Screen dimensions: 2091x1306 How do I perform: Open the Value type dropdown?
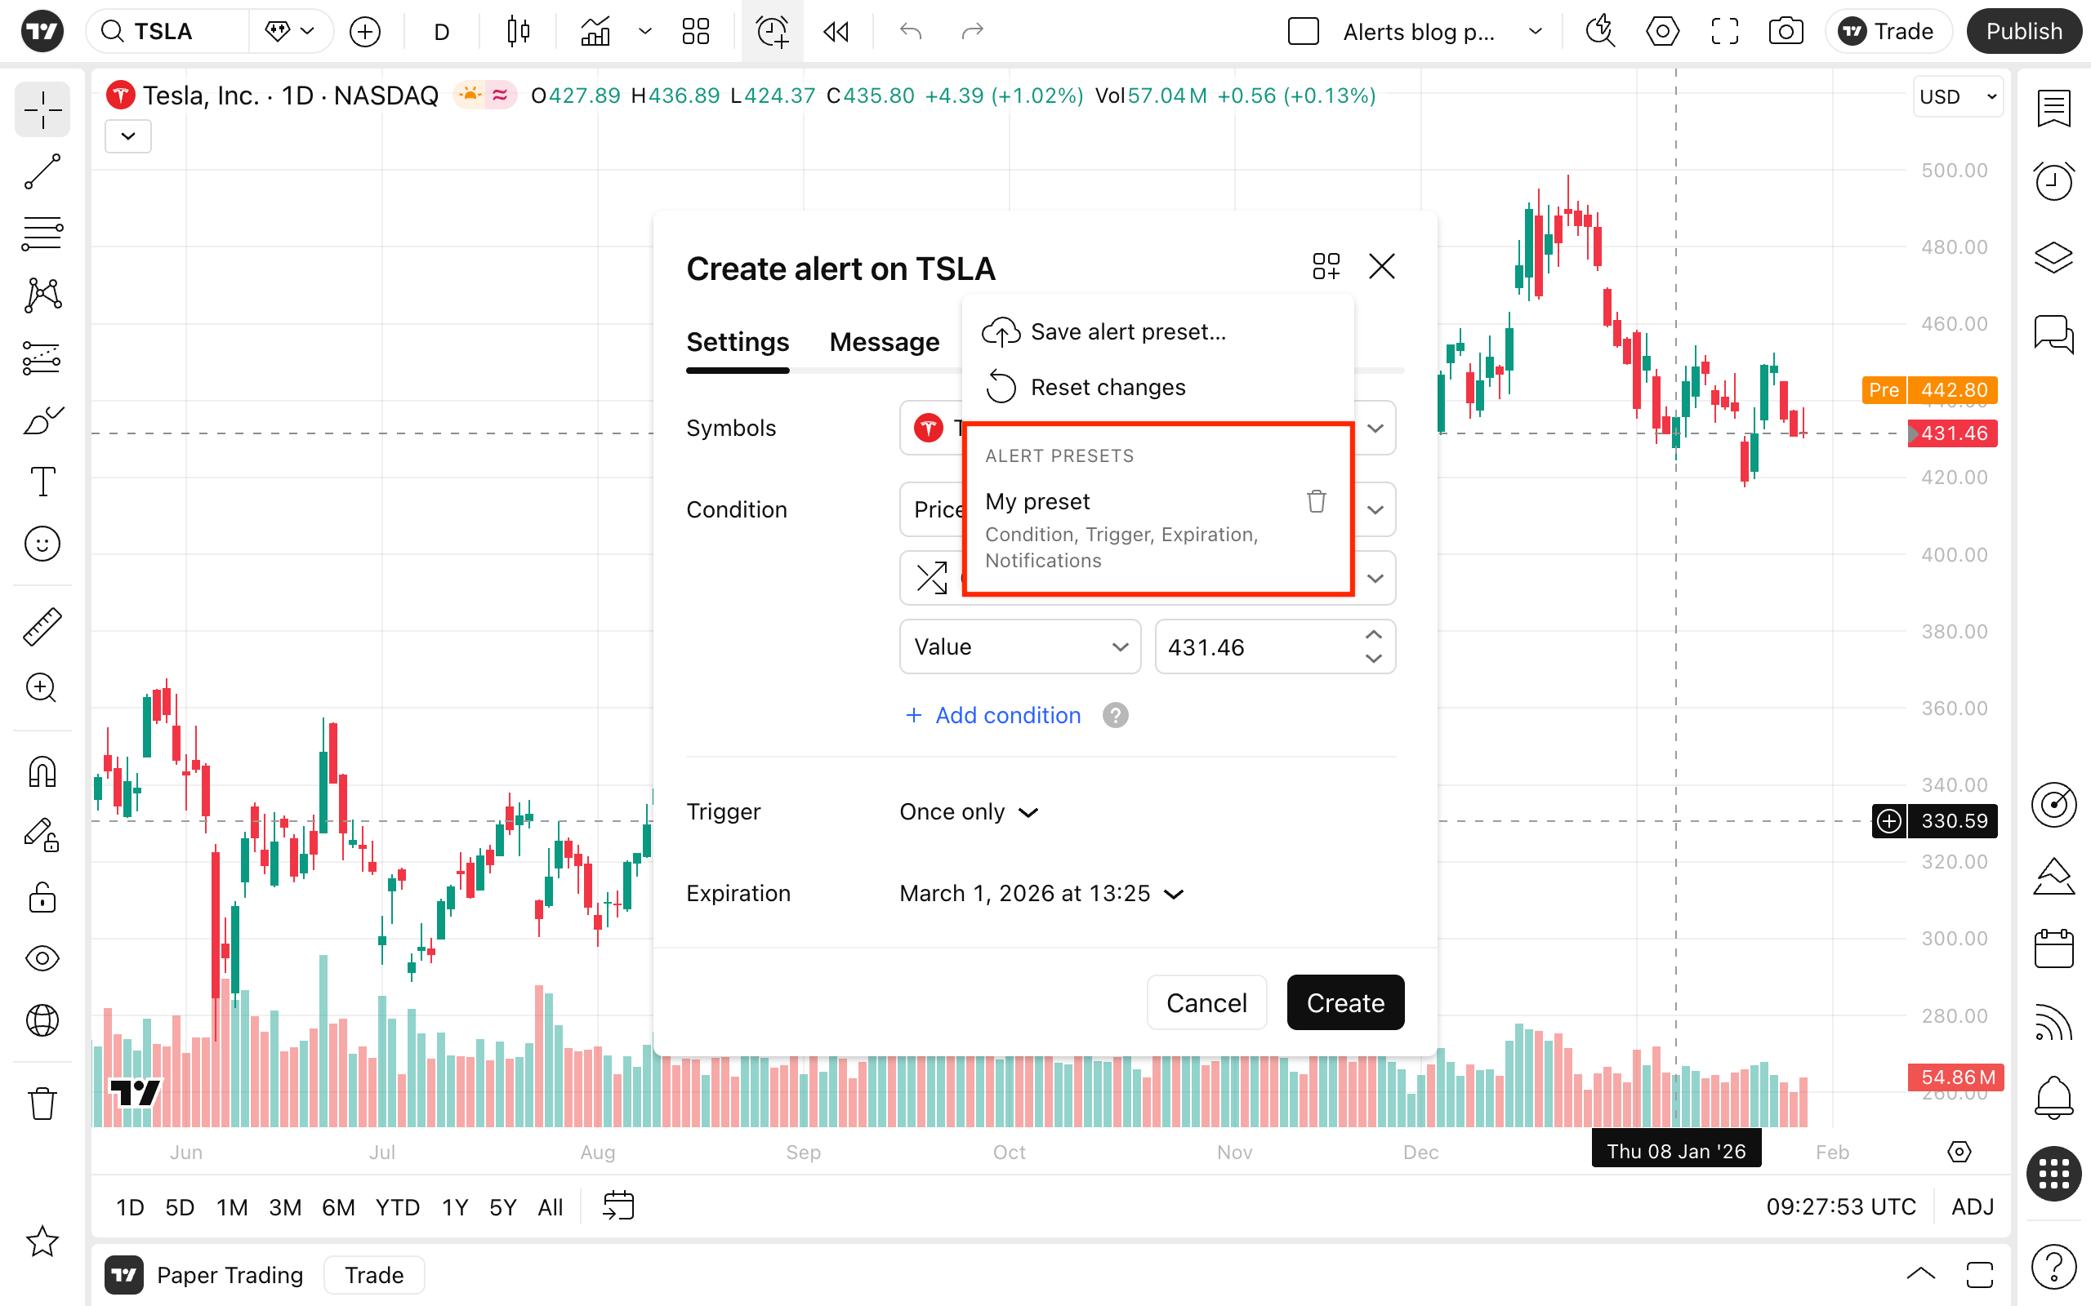tap(1019, 647)
